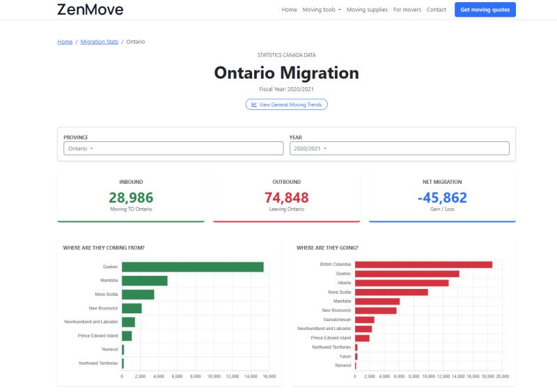Follow the Home breadcrumb link

[65, 42]
